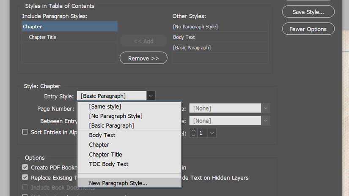349x196 pixels.
Task: Select "Chapter" in Include Paragraph Styles
Action: pyautogui.click(x=69, y=27)
